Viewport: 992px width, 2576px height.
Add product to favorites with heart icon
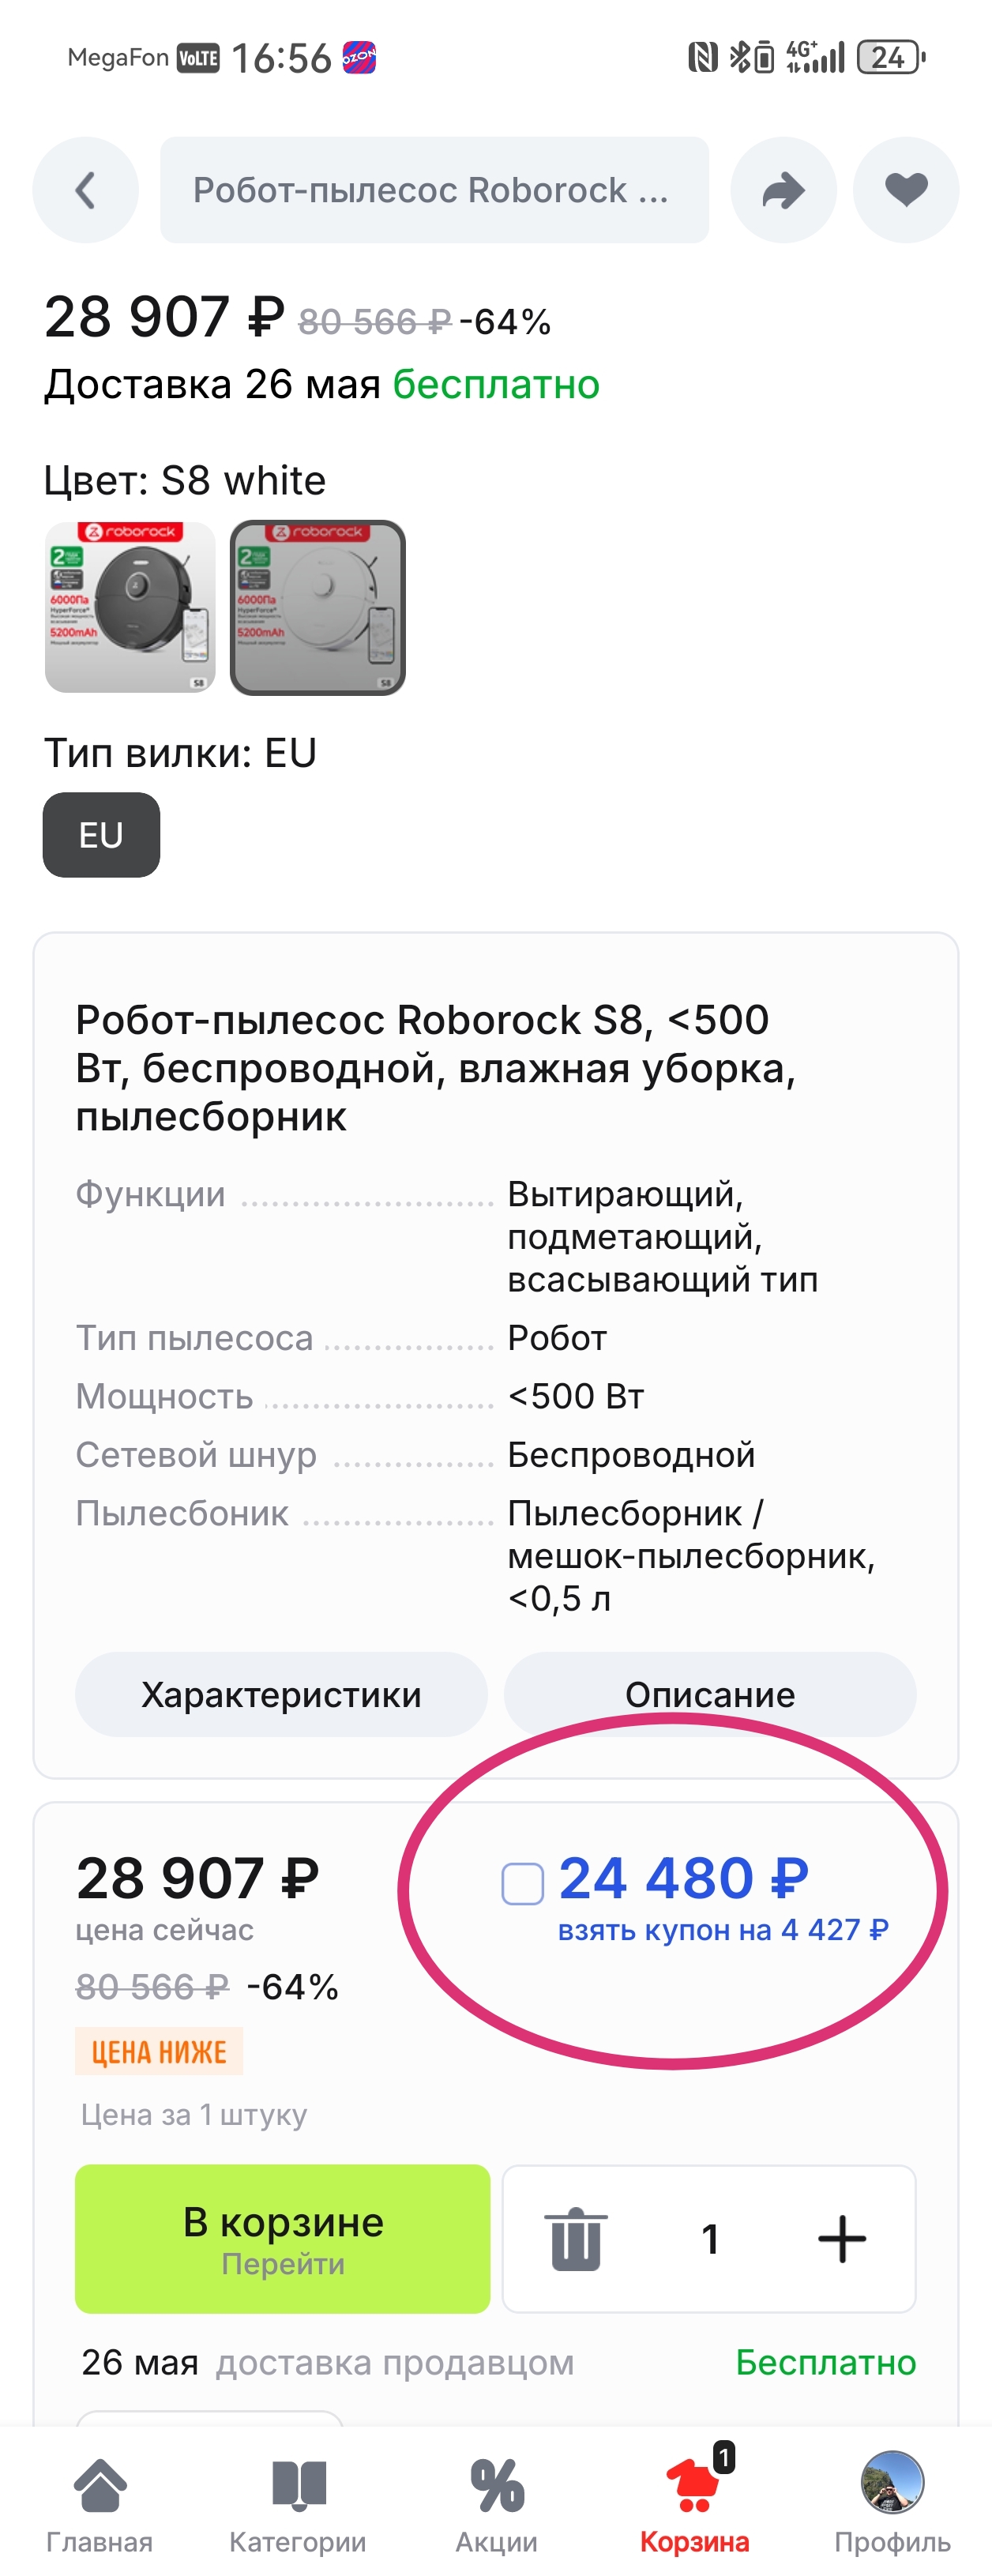click(x=906, y=190)
